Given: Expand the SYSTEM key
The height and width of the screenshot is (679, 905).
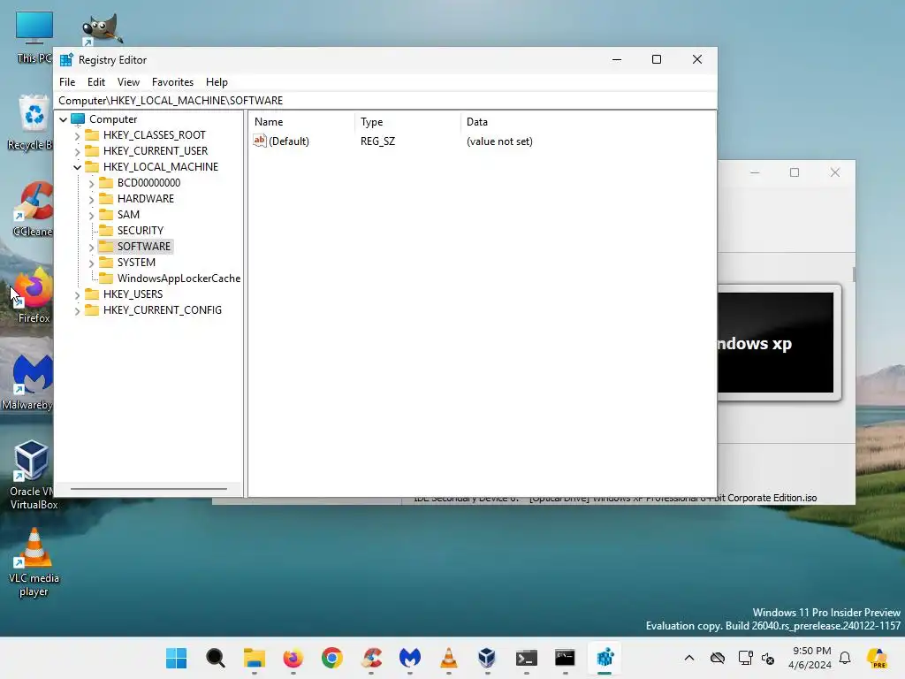Looking at the screenshot, I should [91, 263].
